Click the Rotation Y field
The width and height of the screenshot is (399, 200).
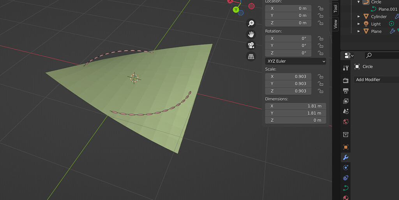pos(288,46)
